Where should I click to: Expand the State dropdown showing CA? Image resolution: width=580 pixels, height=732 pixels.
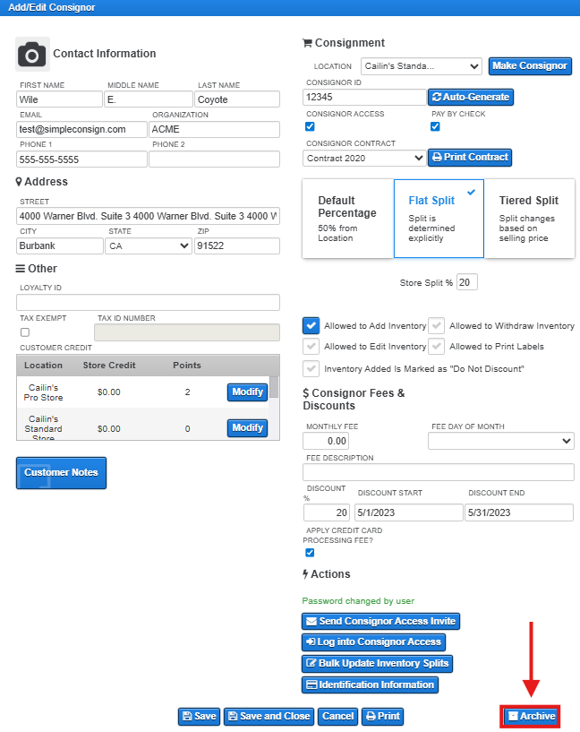pos(149,246)
